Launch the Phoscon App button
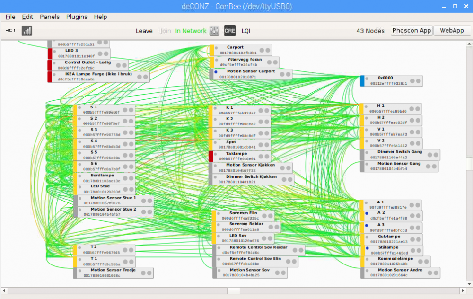This screenshot has width=473, height=299. [x=412, y=30]
